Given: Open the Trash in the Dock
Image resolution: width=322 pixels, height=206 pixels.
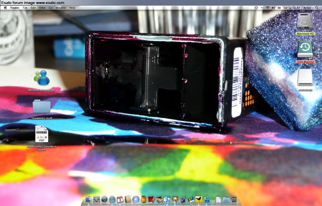Looking at the screenshot, I should 234,199.
